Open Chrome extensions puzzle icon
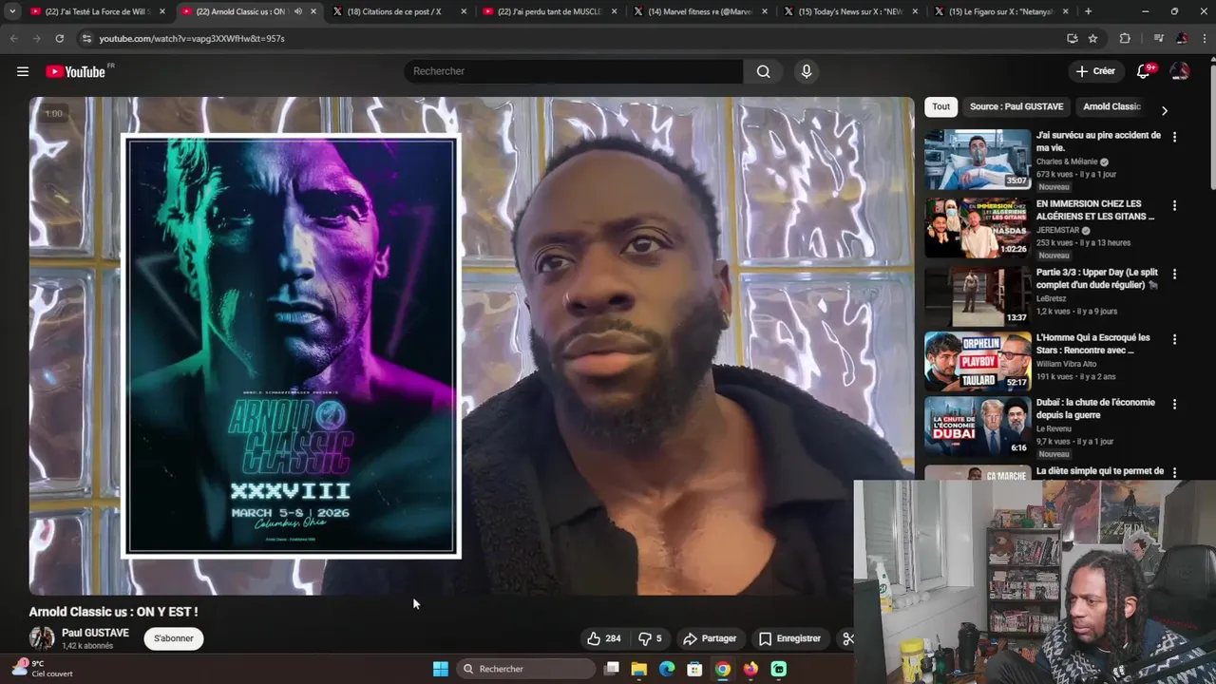1216x684 pixels. pos(1125,38)
